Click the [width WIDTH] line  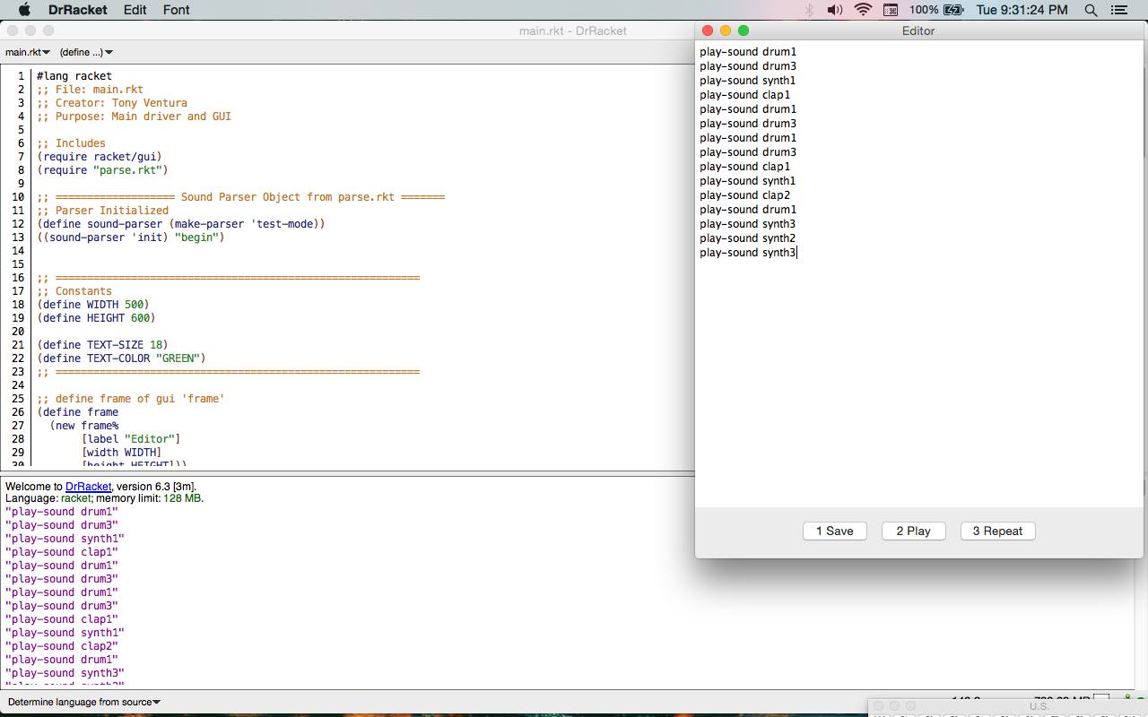click(121, 453)
